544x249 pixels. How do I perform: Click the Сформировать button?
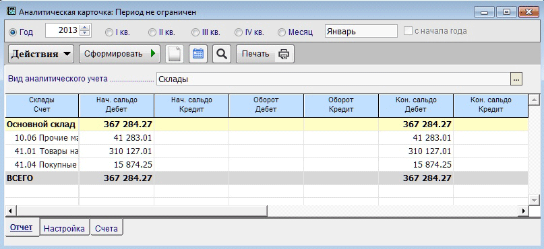tap(120, 54)
